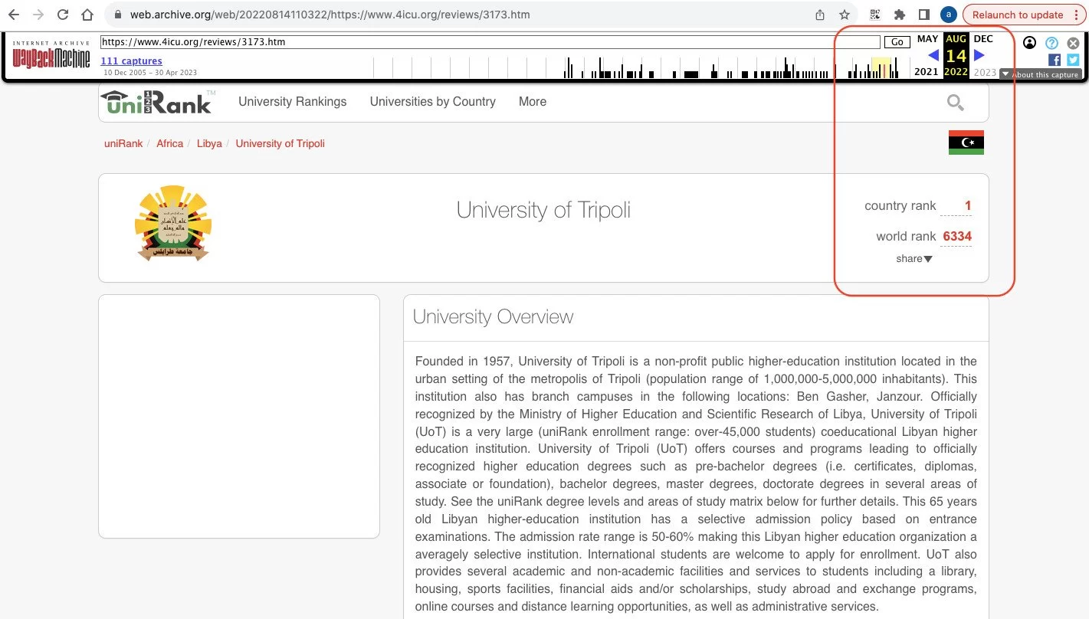This screenshot has width=1089, height=619.
Task: Open the Wayback Machine help icon
Action: (1051, 44)
